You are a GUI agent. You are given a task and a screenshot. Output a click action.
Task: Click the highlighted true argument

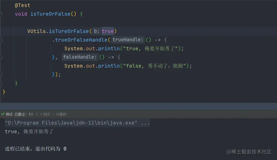107,31
